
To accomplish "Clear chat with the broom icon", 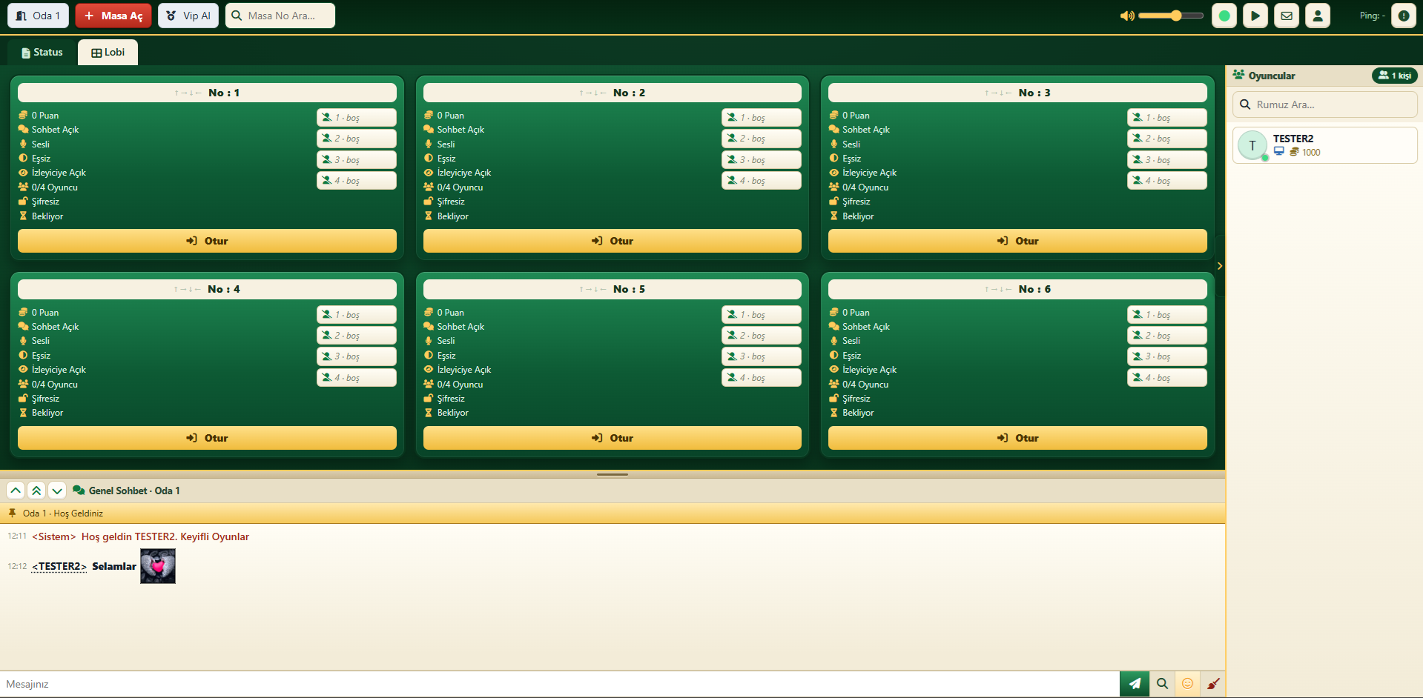I will click(1213, 684).
